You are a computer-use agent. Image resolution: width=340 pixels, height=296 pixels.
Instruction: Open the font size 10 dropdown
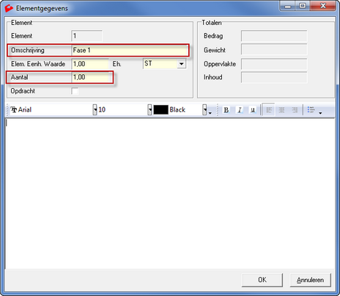pos(149,109)
